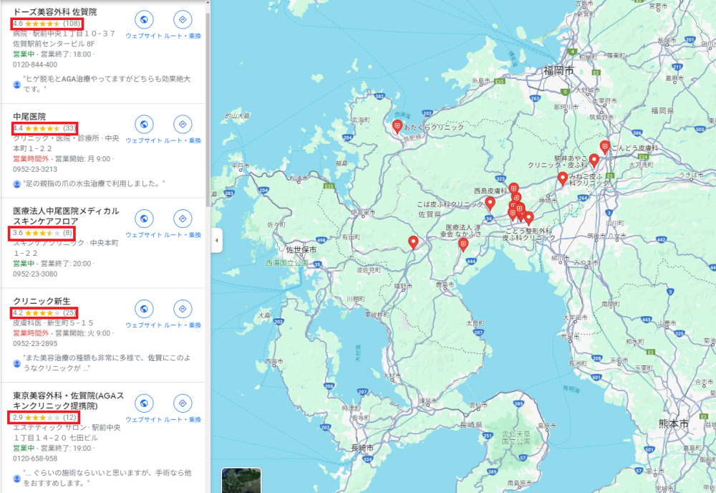Select the ごとう整形外科 皮ふ科クリニック pin
716x493 pixels.
click(529, 219)
